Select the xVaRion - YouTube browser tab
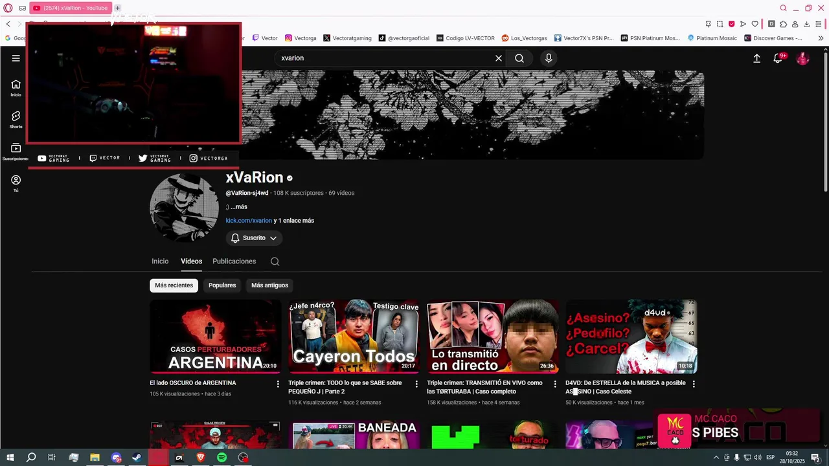The image size is (829, 466). tap(71, 8)
